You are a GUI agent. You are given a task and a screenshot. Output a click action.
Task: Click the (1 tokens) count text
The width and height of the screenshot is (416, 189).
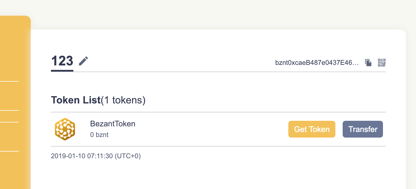(x=123, y=100)
